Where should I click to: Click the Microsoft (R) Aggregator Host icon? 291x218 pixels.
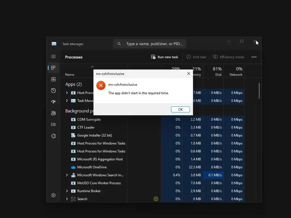tap(73, 159)
